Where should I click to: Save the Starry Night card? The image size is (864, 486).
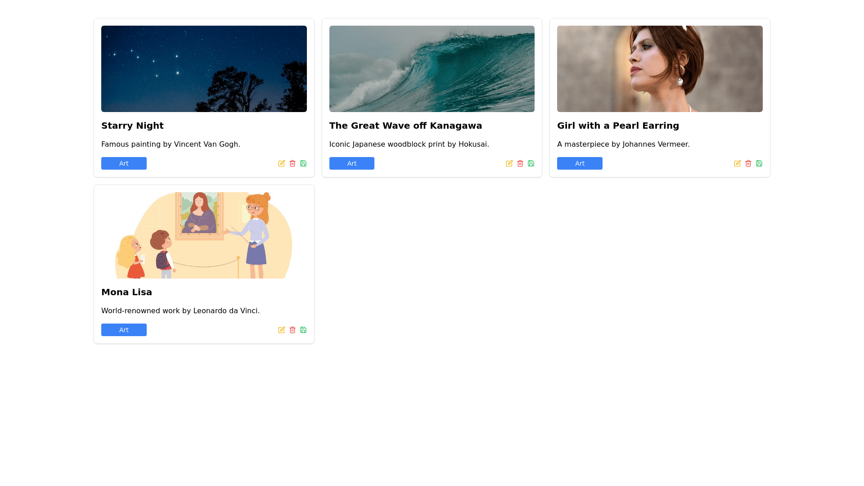pyautogui.click(x=303, y=163)
